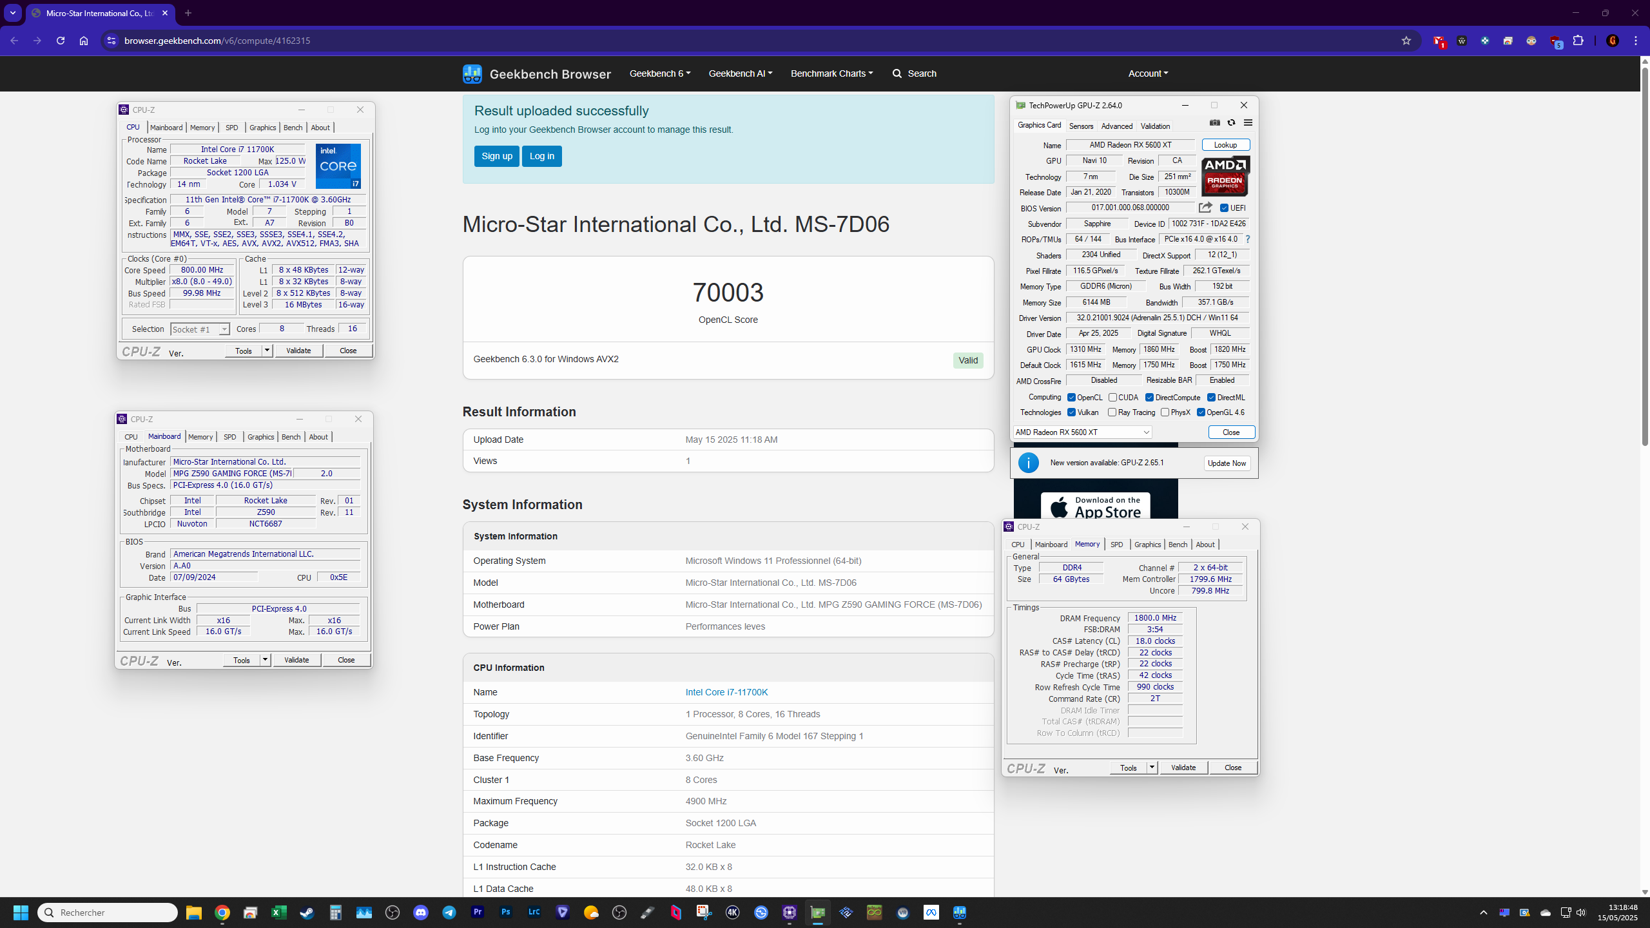Open Tools dropdown arrow in Mainboard CPU-Z window
Viewport: 1650px width, 928px height.
265,660
